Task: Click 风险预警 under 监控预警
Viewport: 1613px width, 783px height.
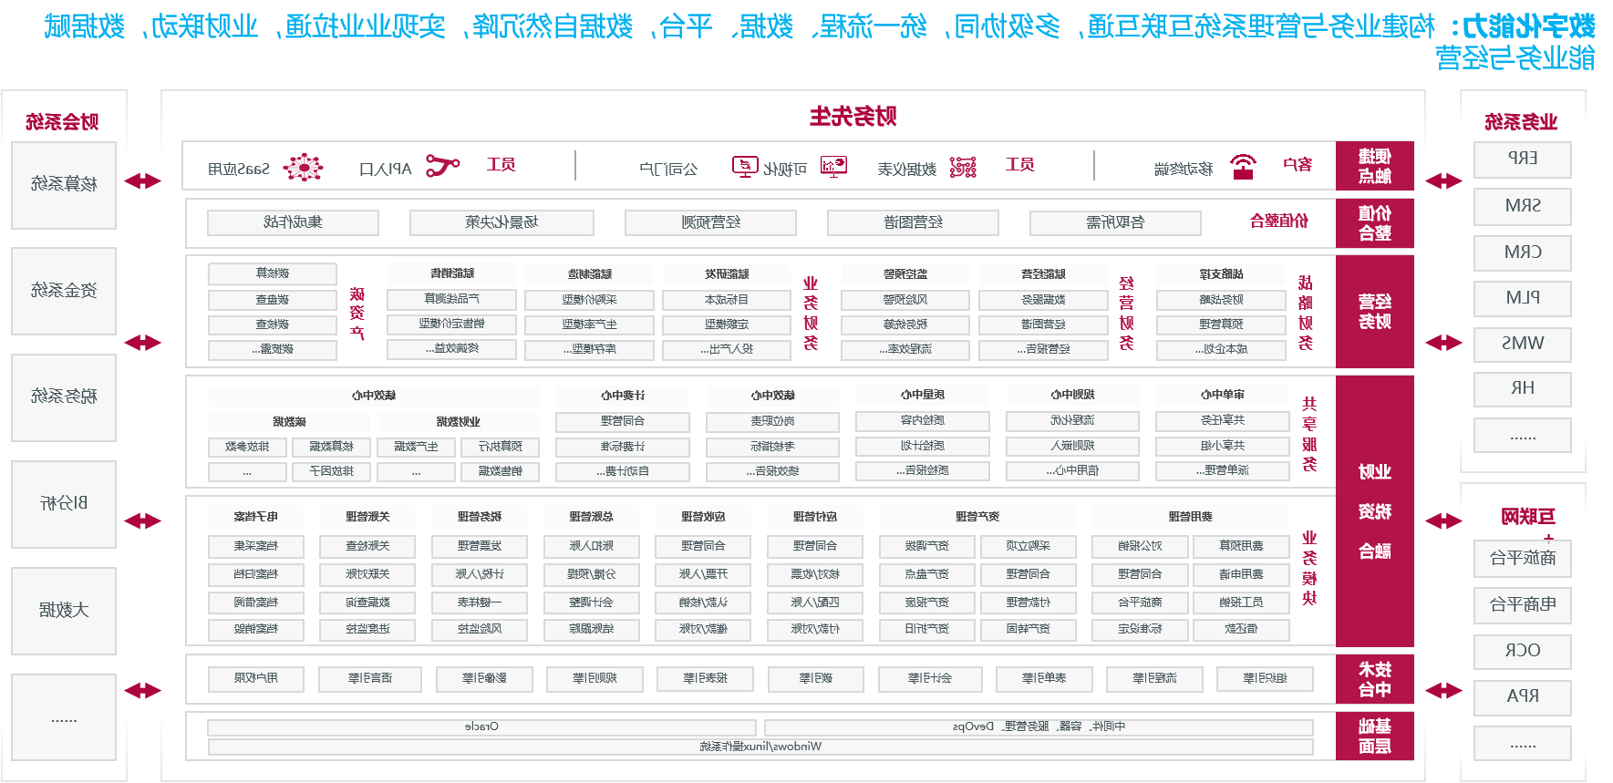Action: (905, 300)
